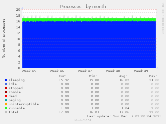Click the 'Week 46' axis label
Viewport: 166px width, 124px height.
[57, 71]
